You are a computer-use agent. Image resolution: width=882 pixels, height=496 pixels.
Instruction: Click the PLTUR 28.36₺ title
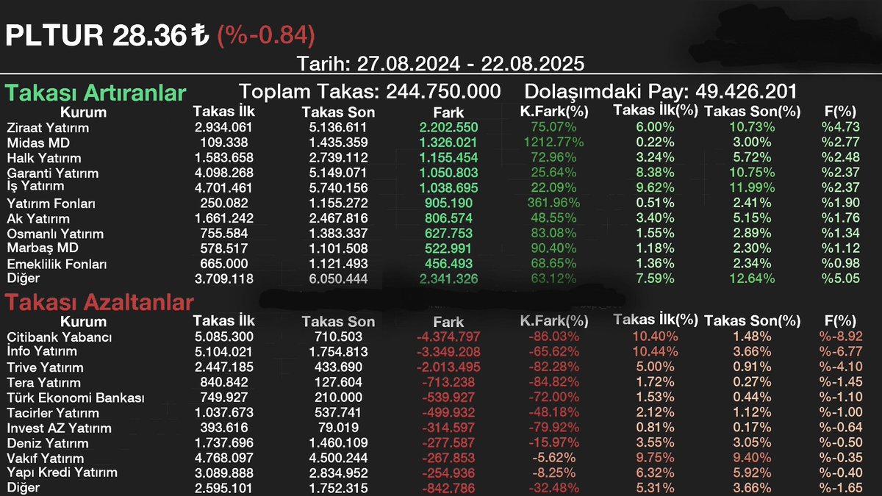[108, 35]
